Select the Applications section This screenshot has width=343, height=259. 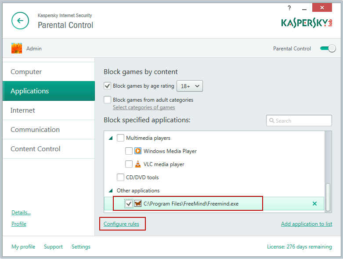(49, 91)
